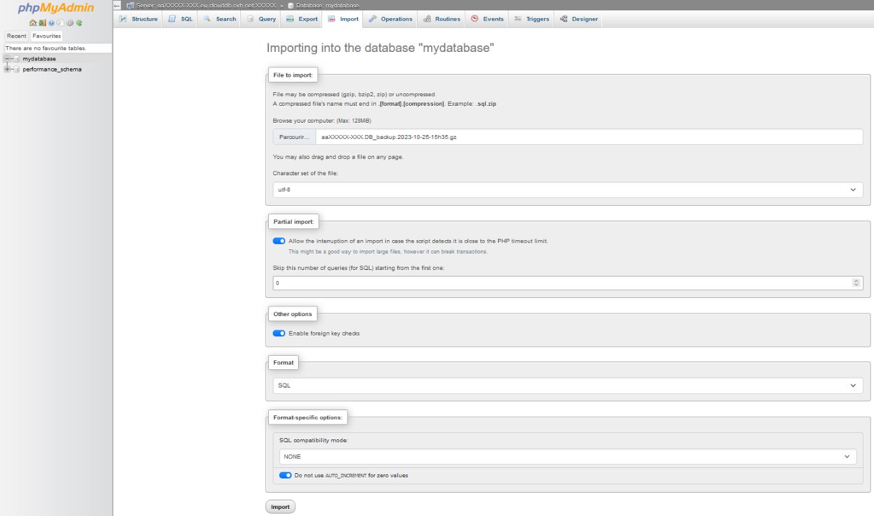Click the phpMyAdmin logo
The width and height of the screenshot is (874, 516).
click(56, 9)
